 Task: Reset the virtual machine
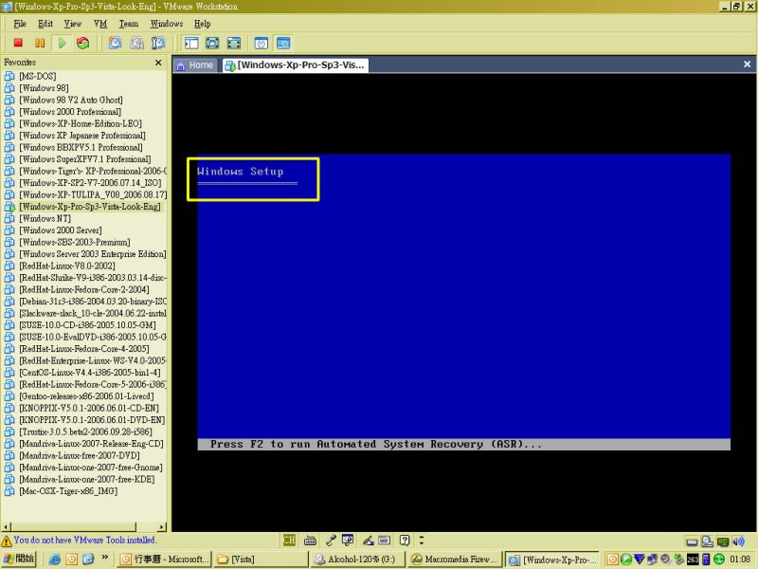(x=83, y=43)
